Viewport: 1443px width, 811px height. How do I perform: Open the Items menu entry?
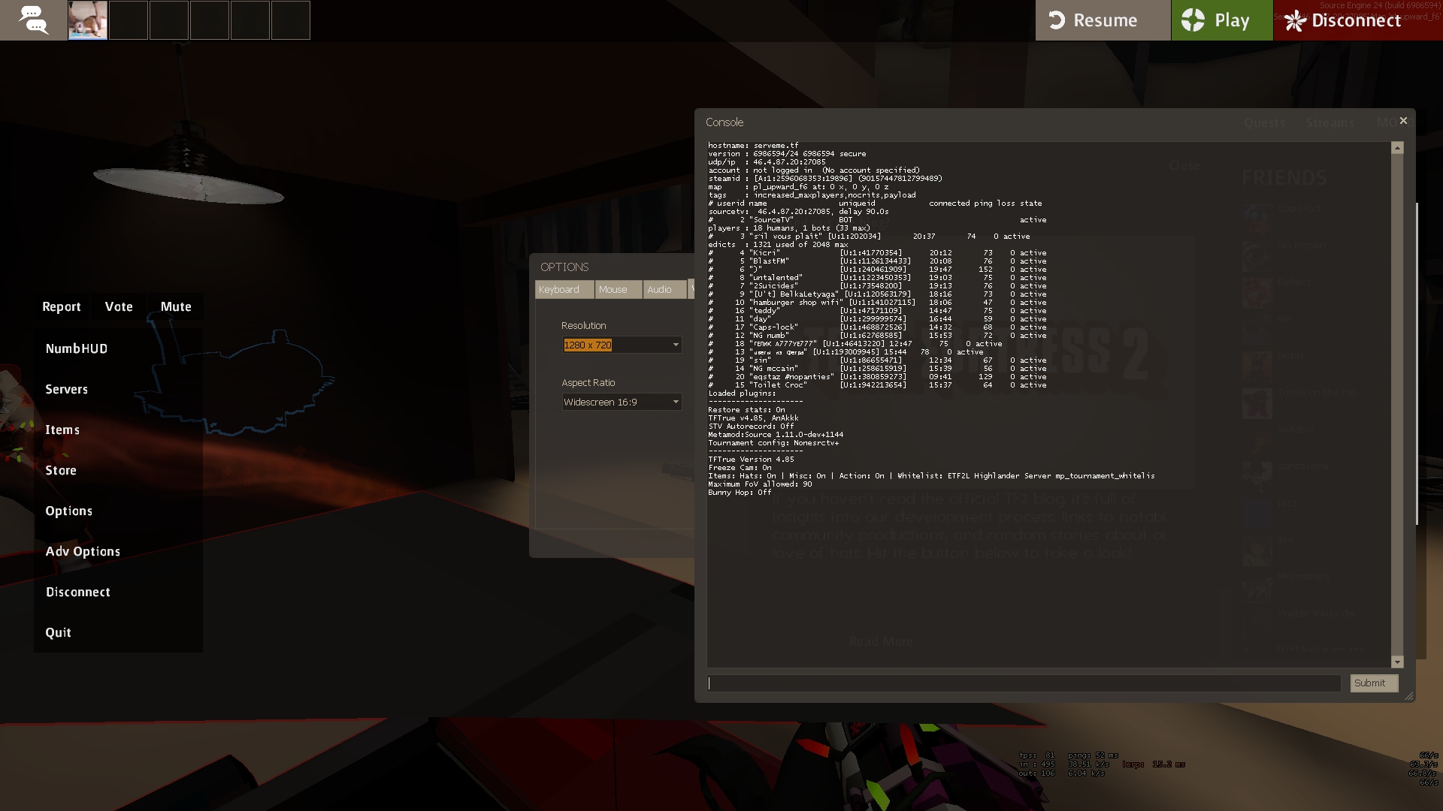point(62,430)
